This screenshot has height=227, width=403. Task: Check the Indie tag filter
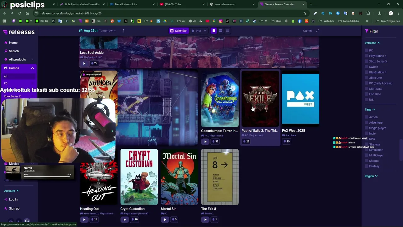(x=366, y=133)
